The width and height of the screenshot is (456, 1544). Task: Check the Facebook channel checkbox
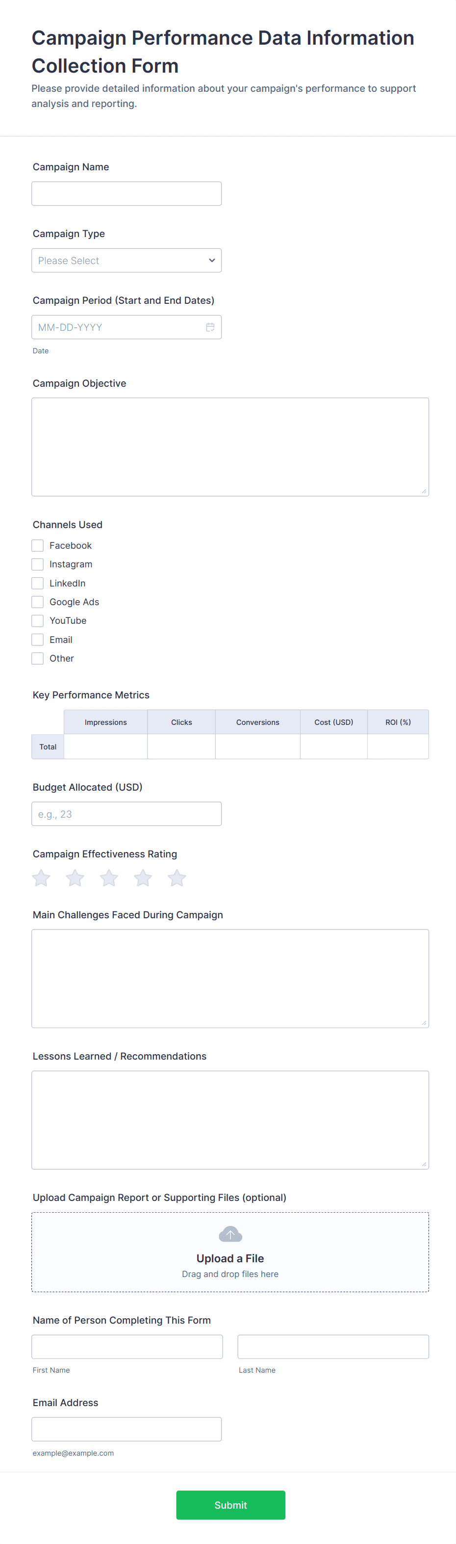coord(38,545)
